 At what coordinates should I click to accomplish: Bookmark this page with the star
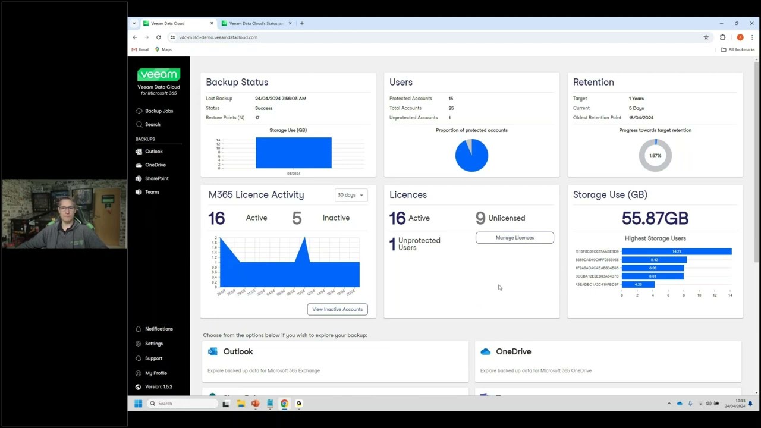[x=706, y=37]
